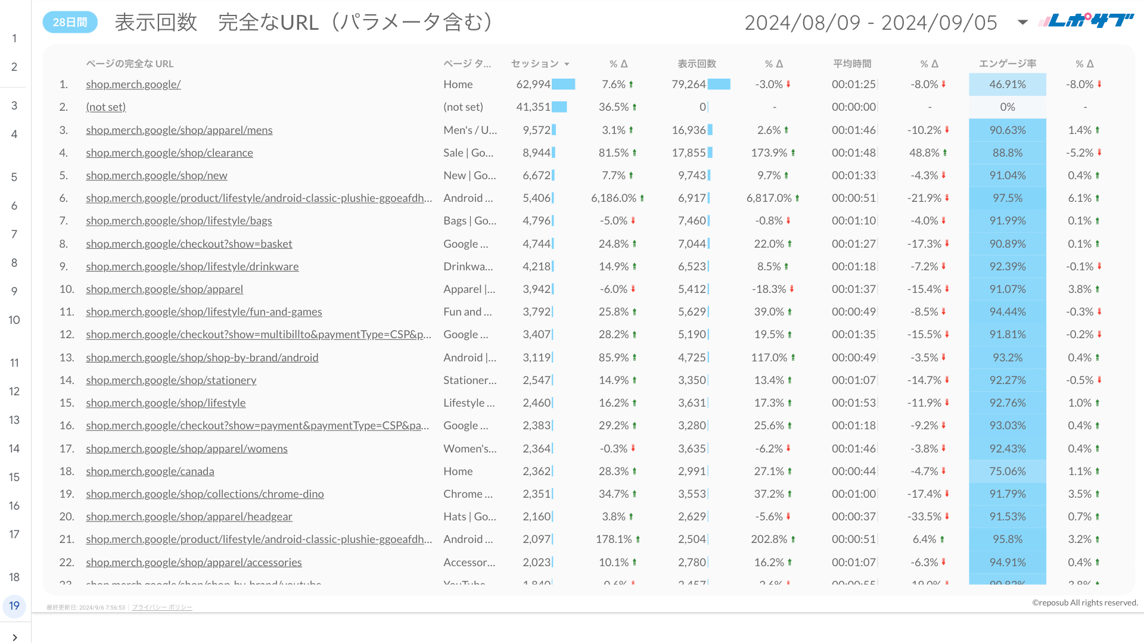Click the ページの完全な URL header
Viewport: 1144px width, 643px height.
129,64
